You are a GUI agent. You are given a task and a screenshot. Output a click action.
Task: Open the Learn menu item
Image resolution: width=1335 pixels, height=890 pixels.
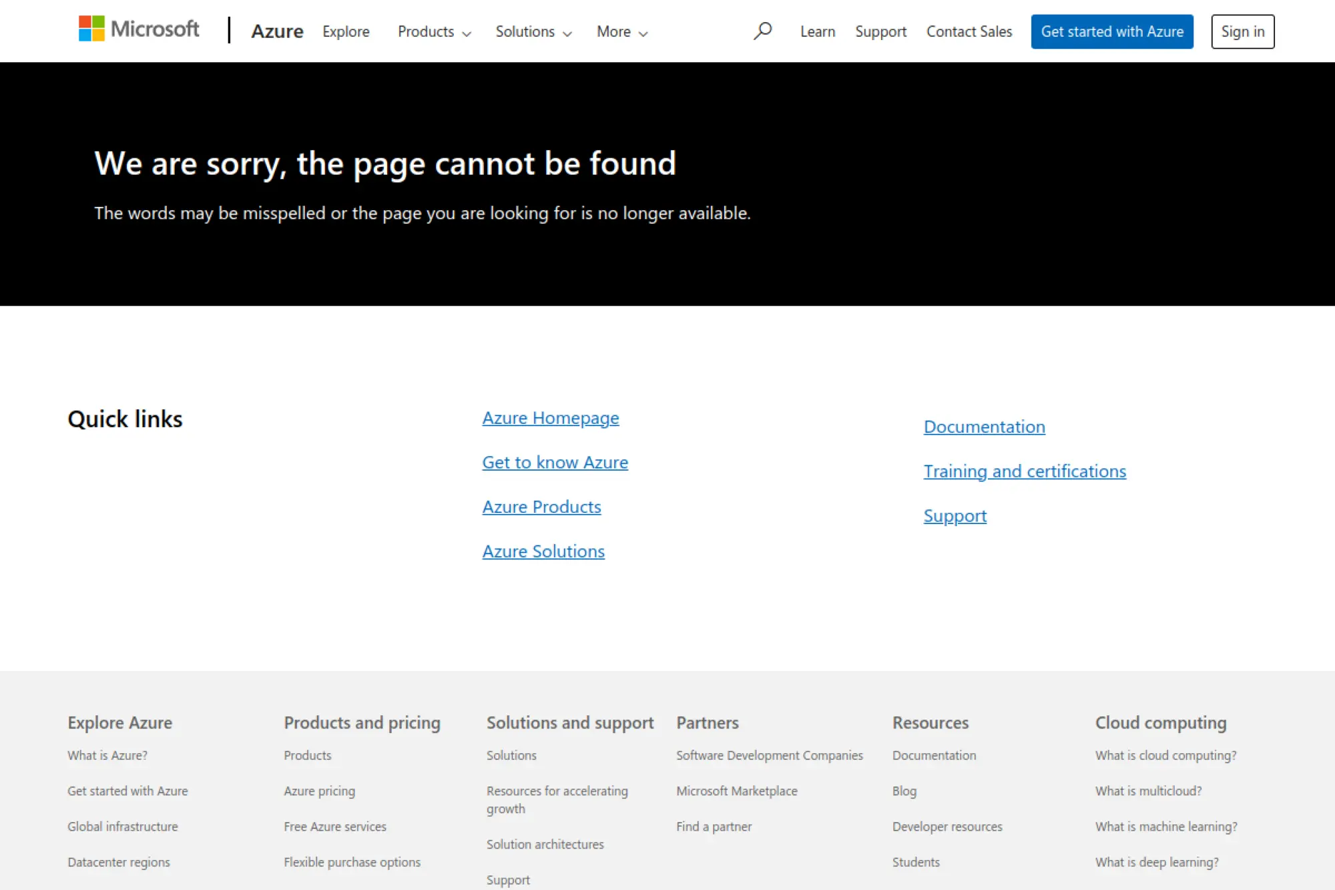817,31
